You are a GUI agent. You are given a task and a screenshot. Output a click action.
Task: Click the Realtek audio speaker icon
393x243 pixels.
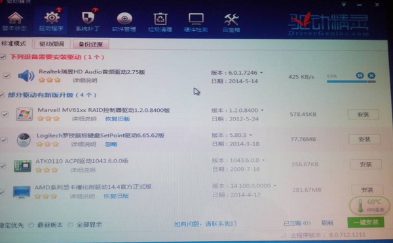click(26, 76)
